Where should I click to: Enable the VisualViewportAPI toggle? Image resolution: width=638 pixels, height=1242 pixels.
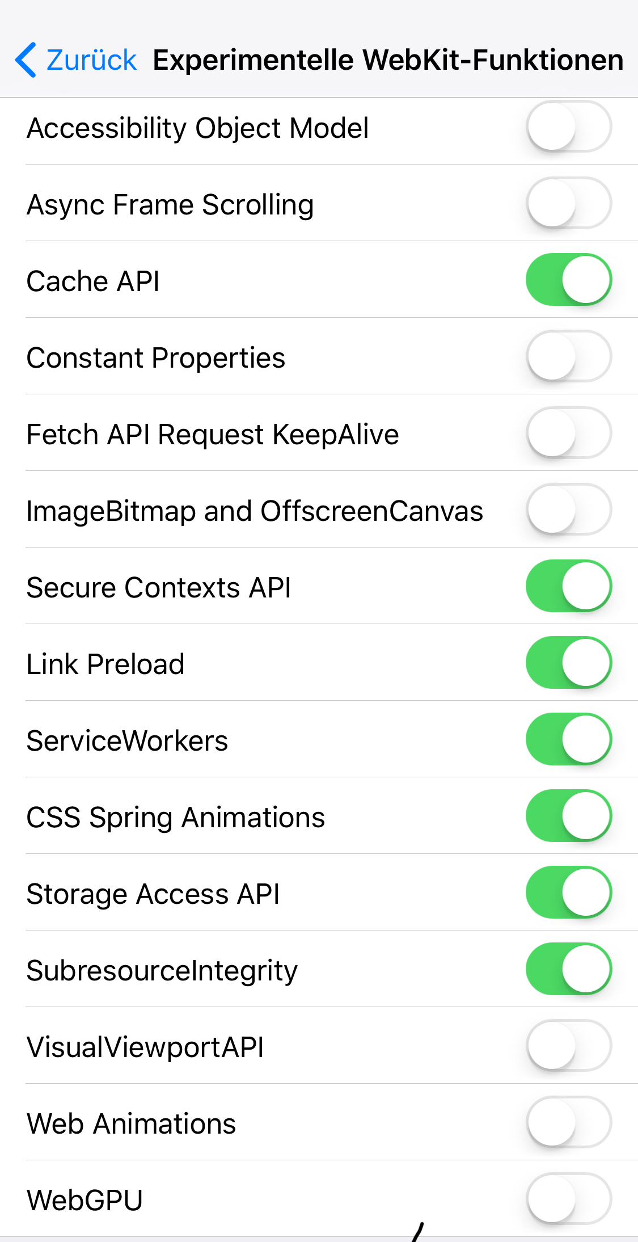coord(568,1046)
